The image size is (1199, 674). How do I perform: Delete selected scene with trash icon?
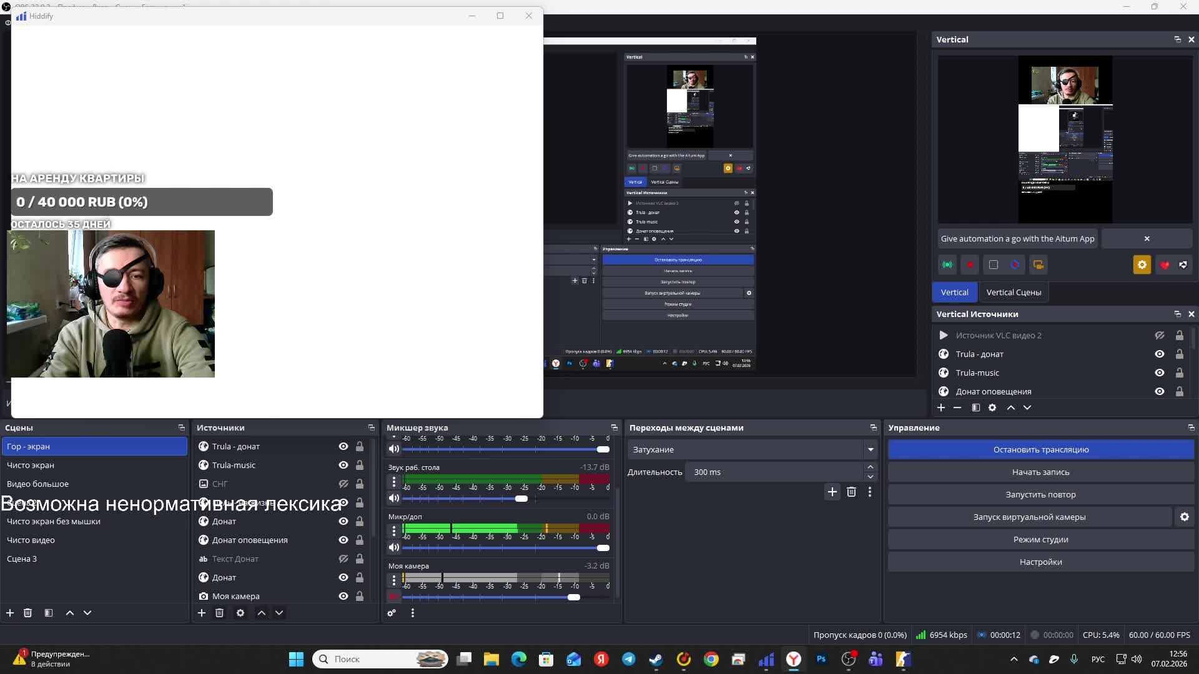coord(27,613)
